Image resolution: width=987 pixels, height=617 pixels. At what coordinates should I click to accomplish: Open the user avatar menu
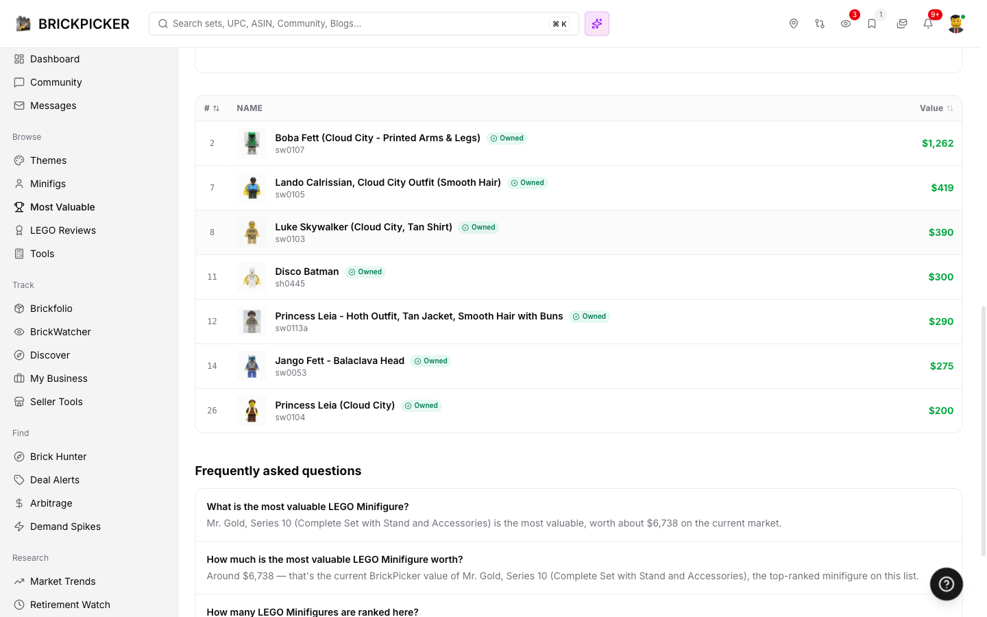click(x=956, y=24)
